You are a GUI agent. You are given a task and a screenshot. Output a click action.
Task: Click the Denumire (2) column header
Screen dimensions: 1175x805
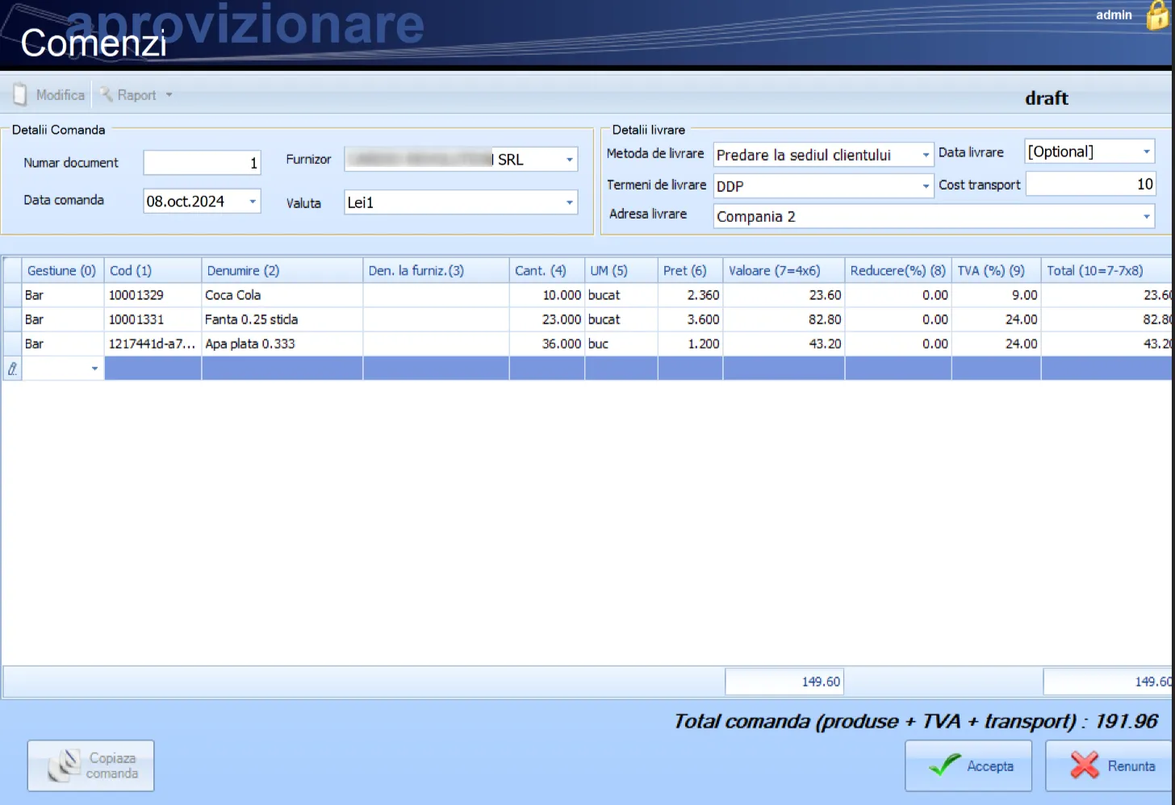[x=282, y=270]
